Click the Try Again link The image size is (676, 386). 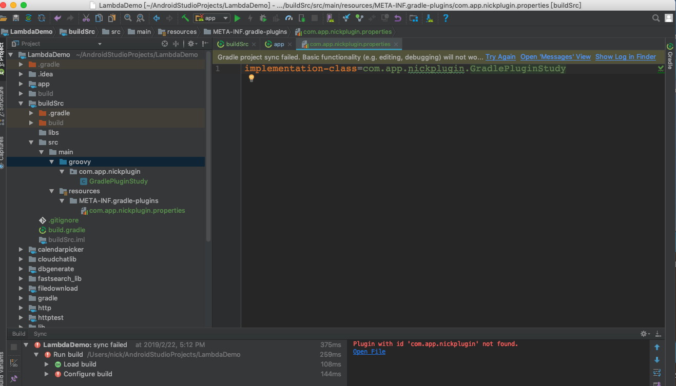500,57
